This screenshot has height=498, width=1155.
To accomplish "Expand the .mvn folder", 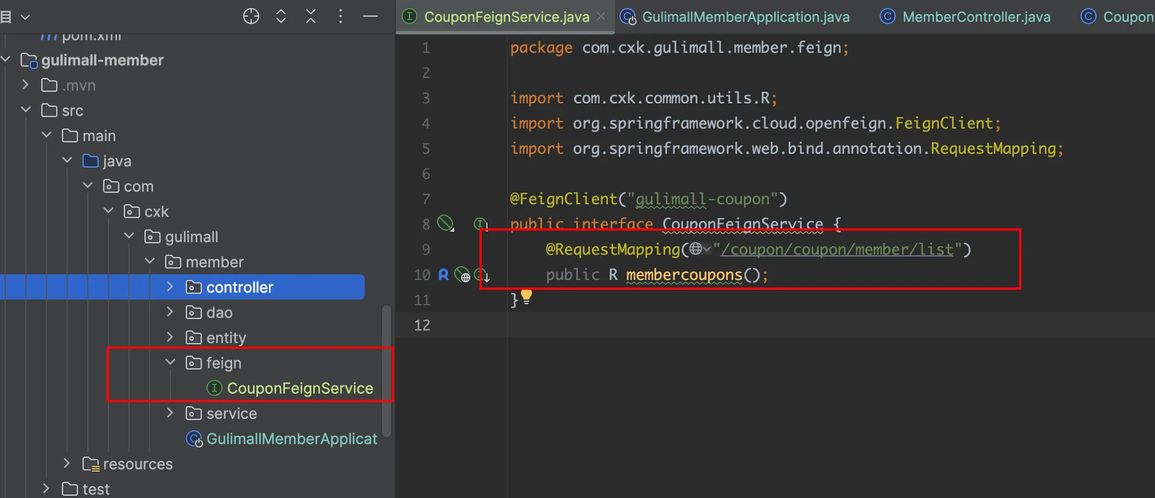I will (25, 84).
